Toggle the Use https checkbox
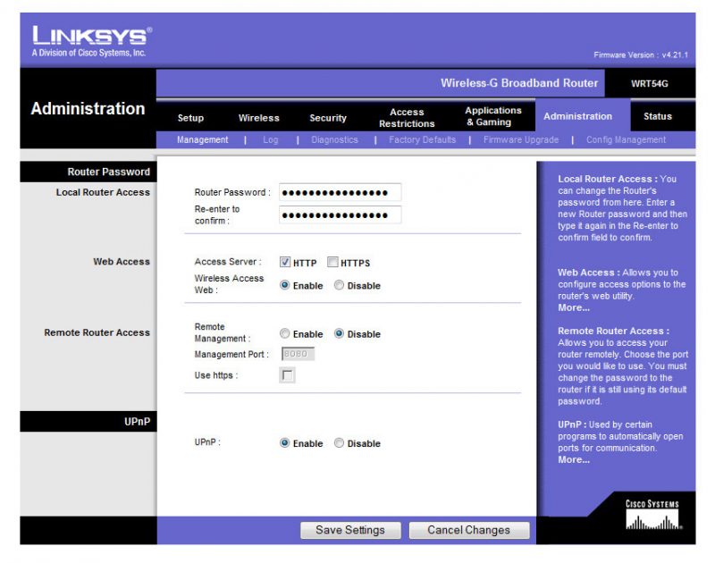Screen dimensions: 715x563 click(x=287, y=375)
